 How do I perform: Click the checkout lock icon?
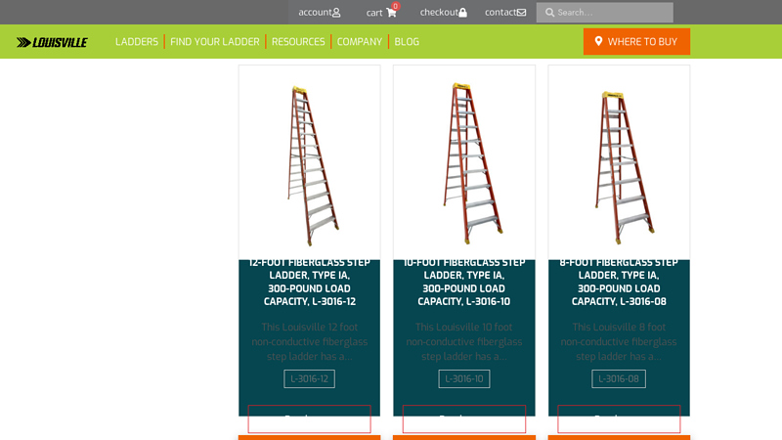[462, 13]
